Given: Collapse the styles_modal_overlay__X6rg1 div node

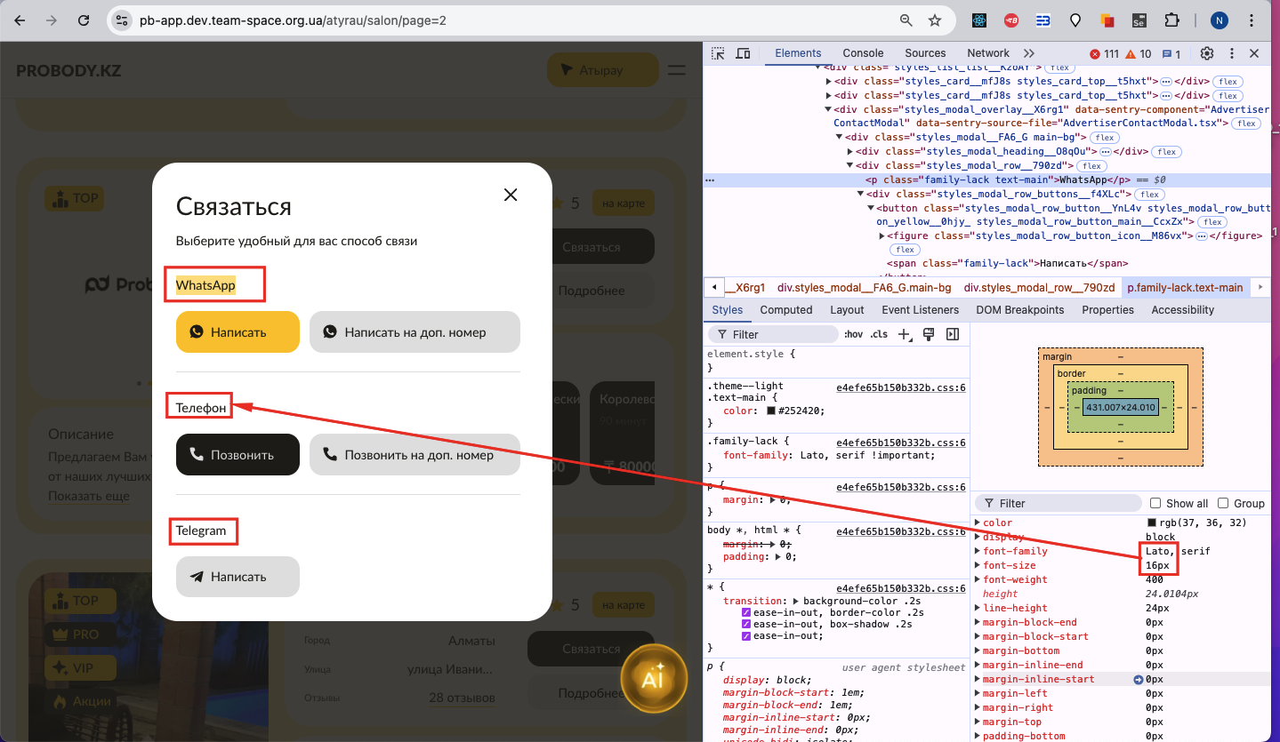Looking at the screenshot, I should pyautogui.click(x=827, y=110).
